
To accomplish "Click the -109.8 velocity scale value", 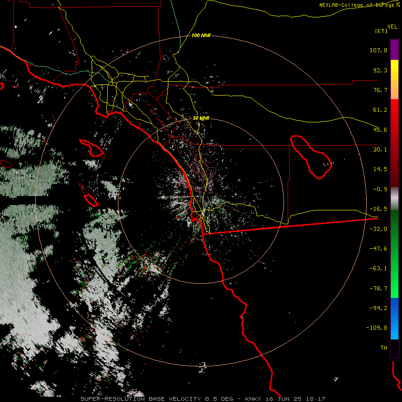I will (x=377, y=328).
